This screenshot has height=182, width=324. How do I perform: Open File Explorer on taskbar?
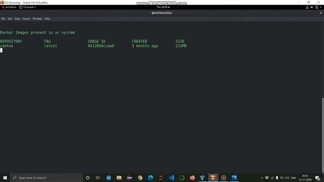(x=119, y=177)
